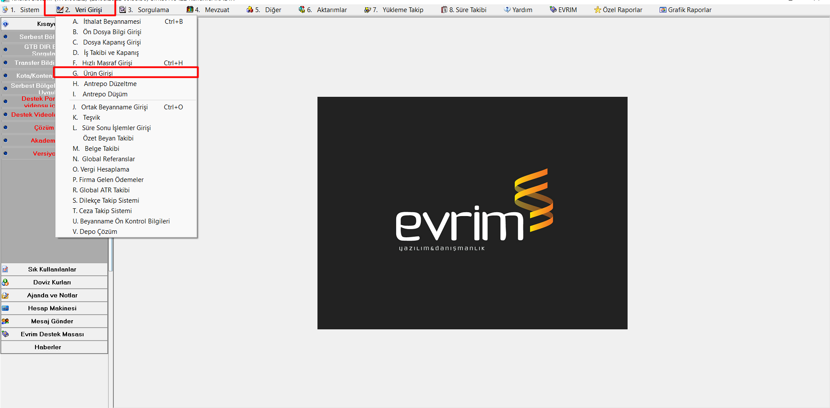Viewport: 830px width, 408px height.
Task: Click the EVRIM logo icon in menu bar
Action: (553, 10)
